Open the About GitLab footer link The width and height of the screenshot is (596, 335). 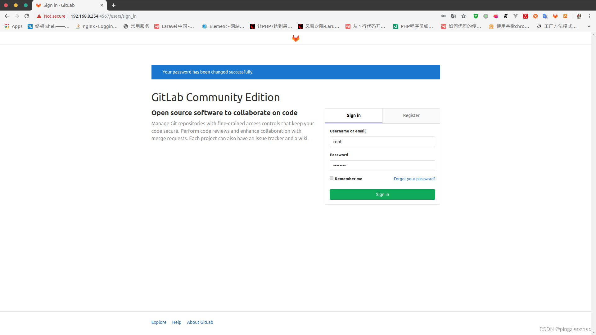coord(200,322)
